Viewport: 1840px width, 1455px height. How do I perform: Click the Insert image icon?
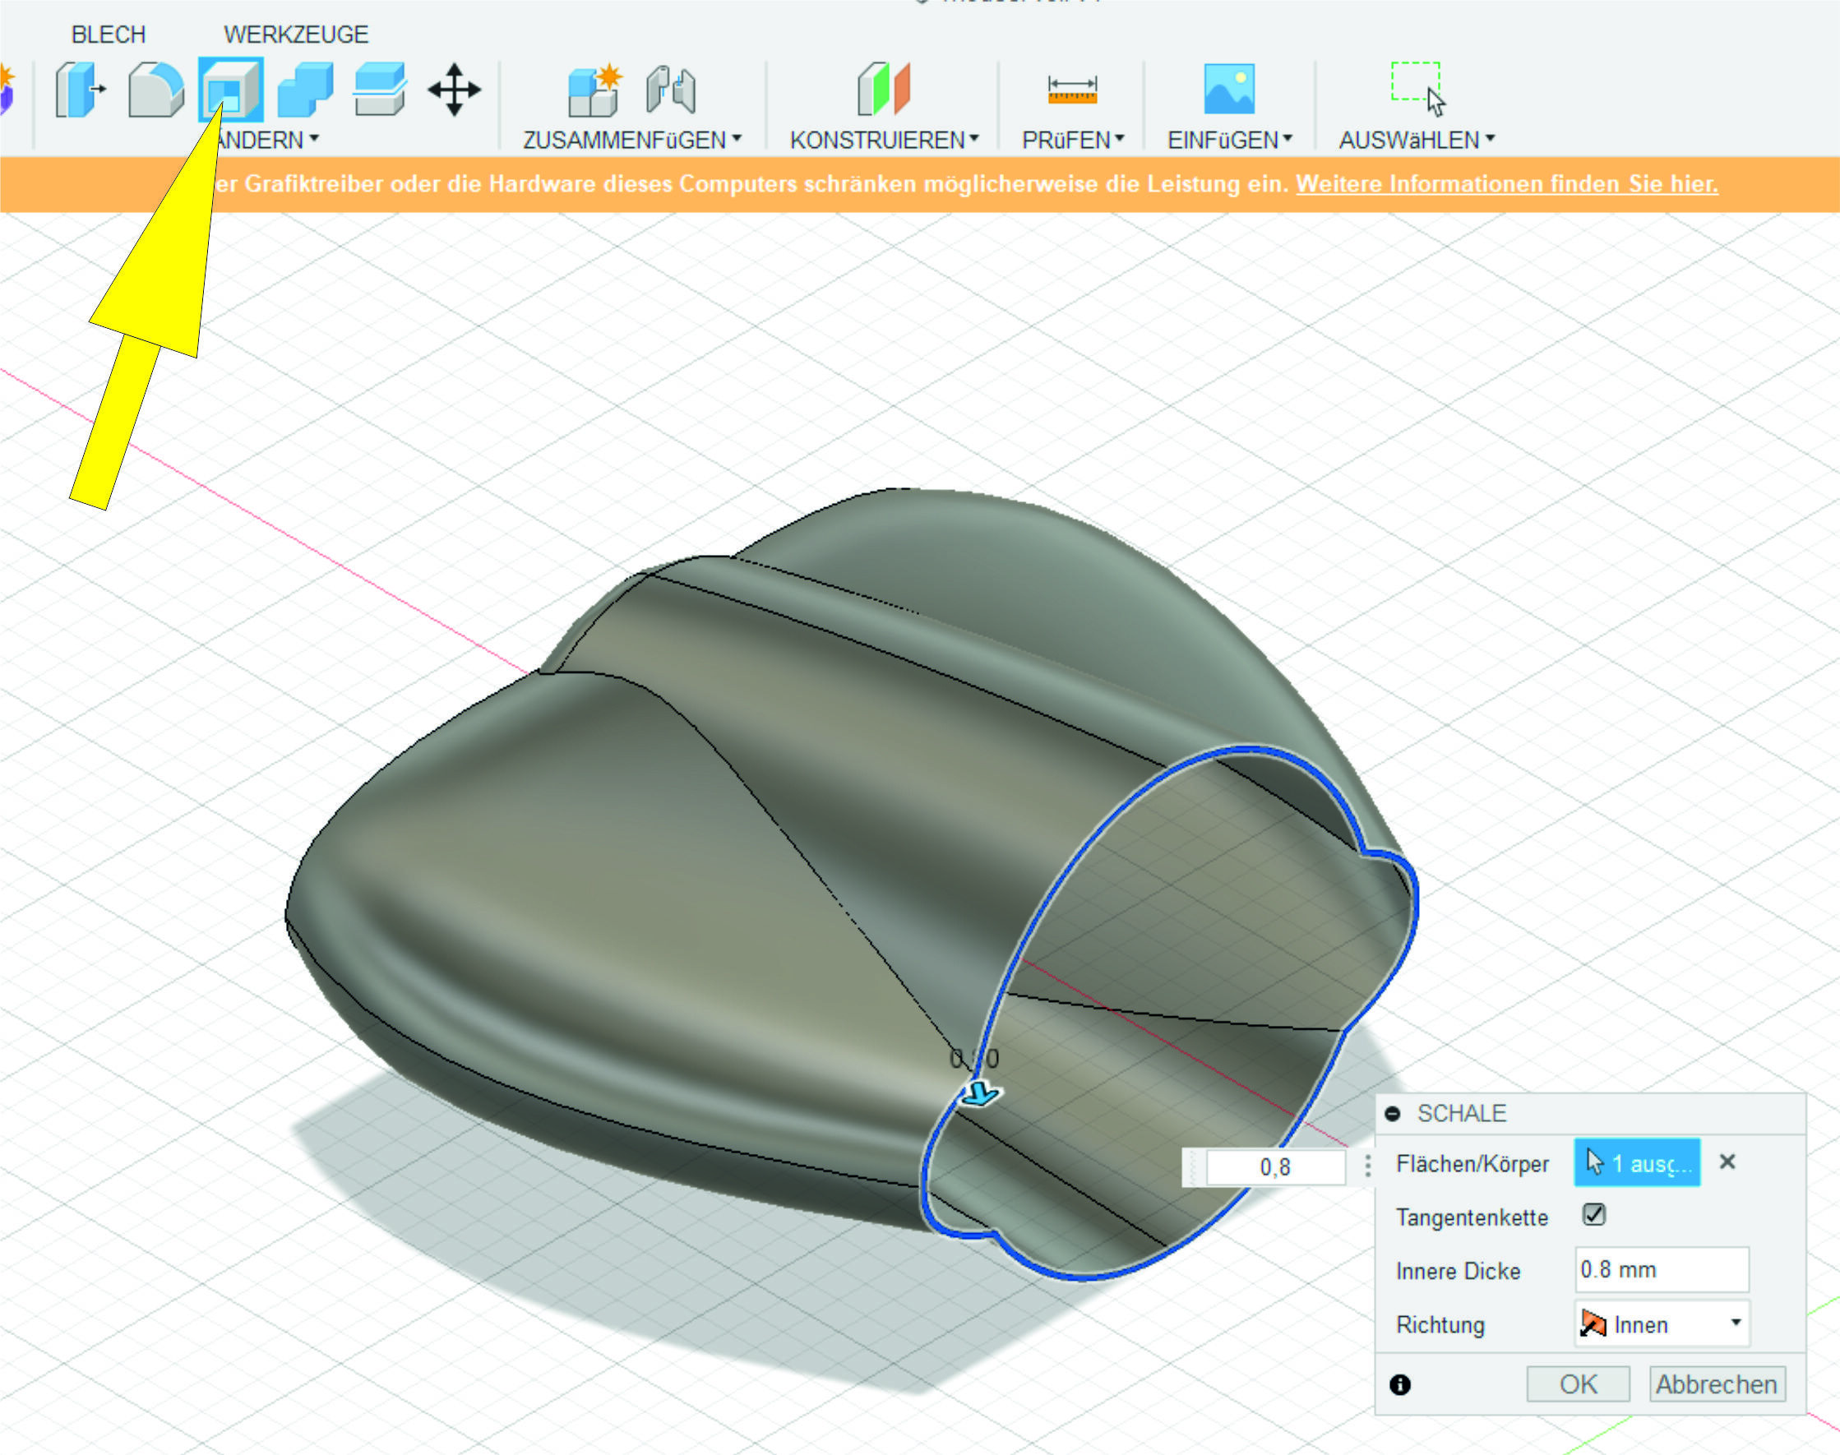1228,90
